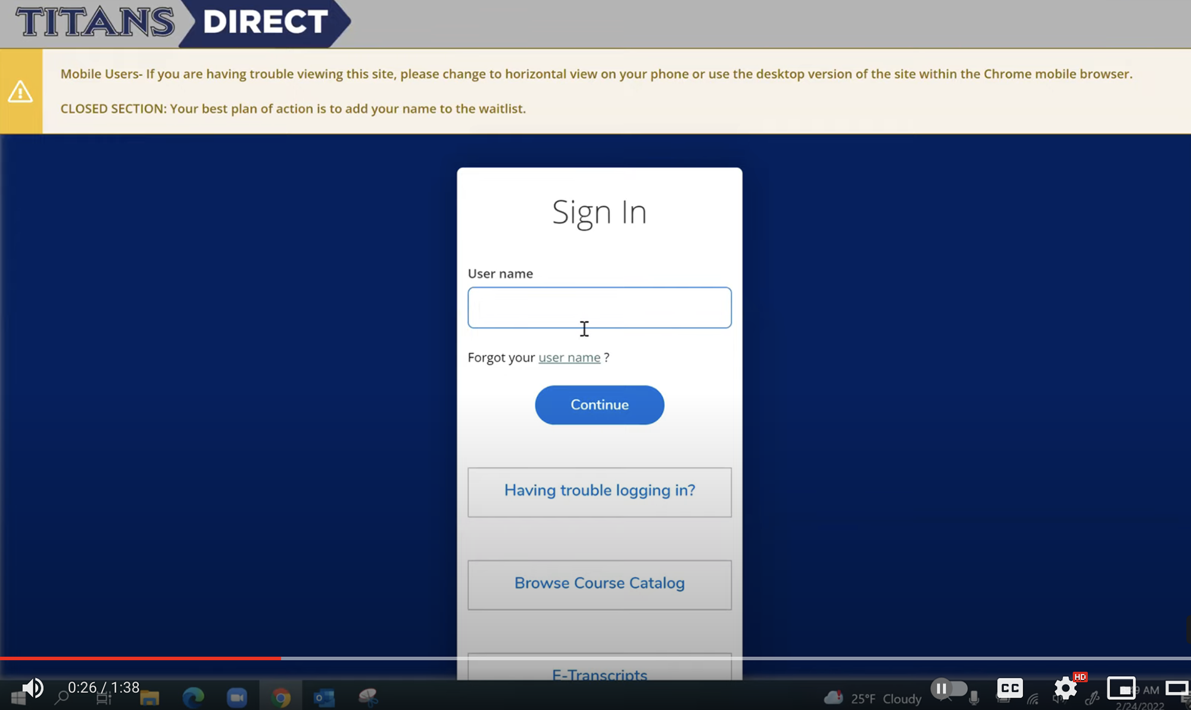Image resolution: width=1191 pixels, height=710 pixels.
Task: Select the Having trouble logging in option
Action: pyautogui.click(x=599, y=489)
